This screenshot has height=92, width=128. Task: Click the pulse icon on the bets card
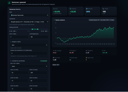(103, 9)
